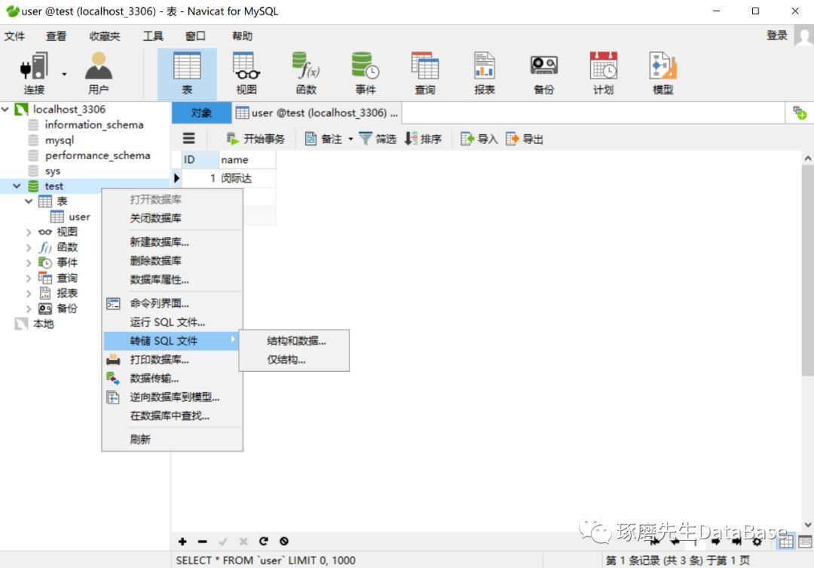Switch to the 对象 tab
Screen dimensions: 814x568
click(x=201, y=112)
